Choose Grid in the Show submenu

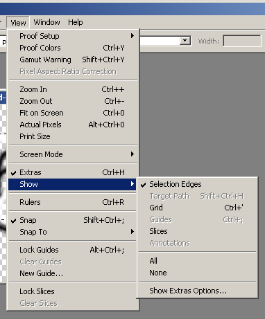click(197, 208)
